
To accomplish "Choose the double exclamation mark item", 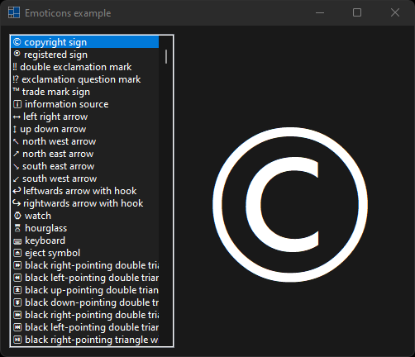I will click(x=85, y=67).
